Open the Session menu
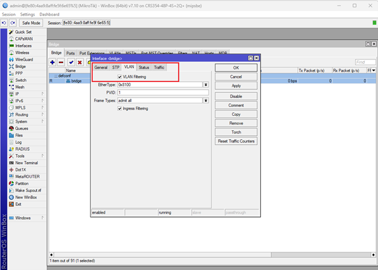The height and width of the screenshot is (270, 378). coord(8,14)
